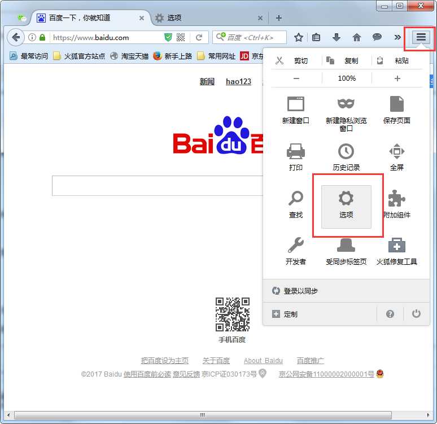Click the mobile Baidu QR code
Viewport: 437px width, 424px height.
pos(233,314)
